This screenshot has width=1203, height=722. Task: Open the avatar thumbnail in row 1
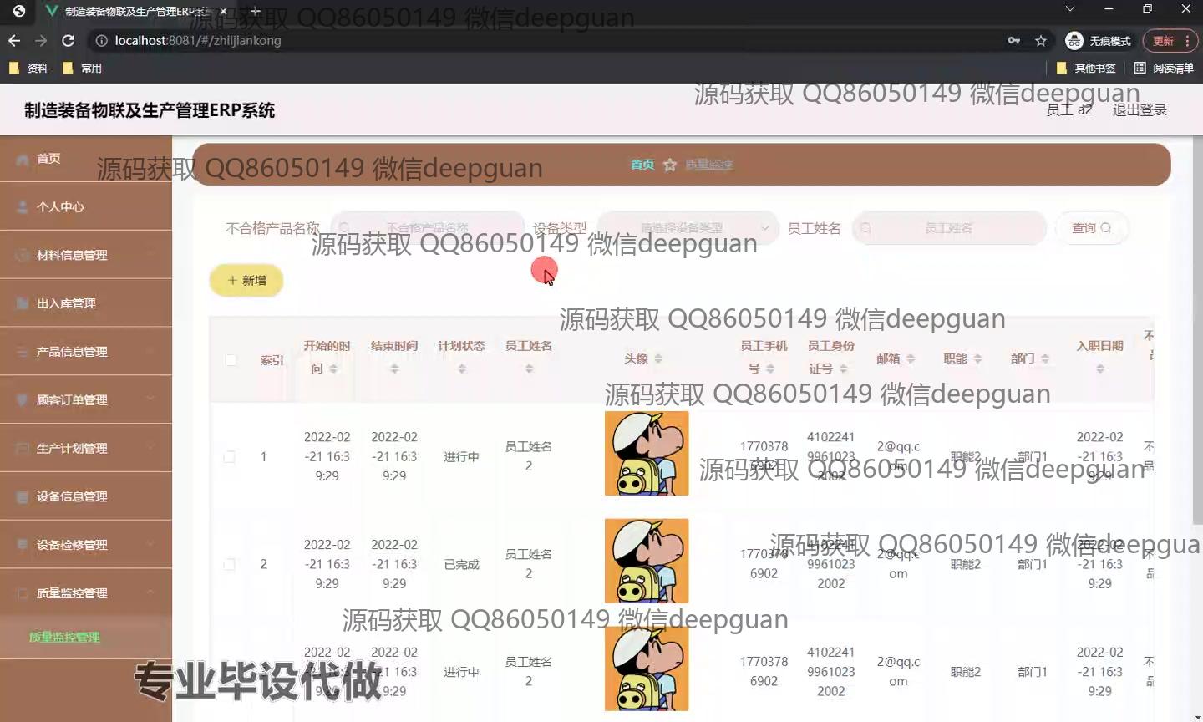[x=647, y=454]
